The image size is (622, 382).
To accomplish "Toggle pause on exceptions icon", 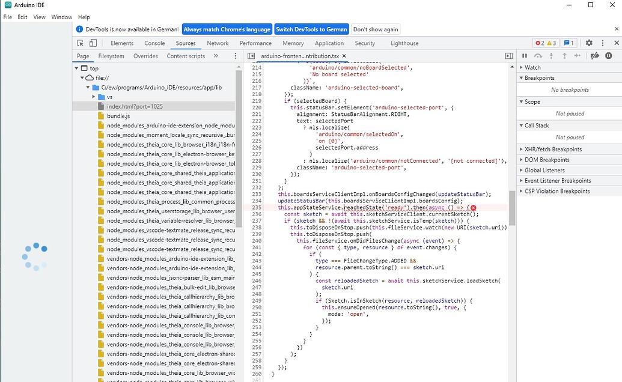I will pos(609,56).
